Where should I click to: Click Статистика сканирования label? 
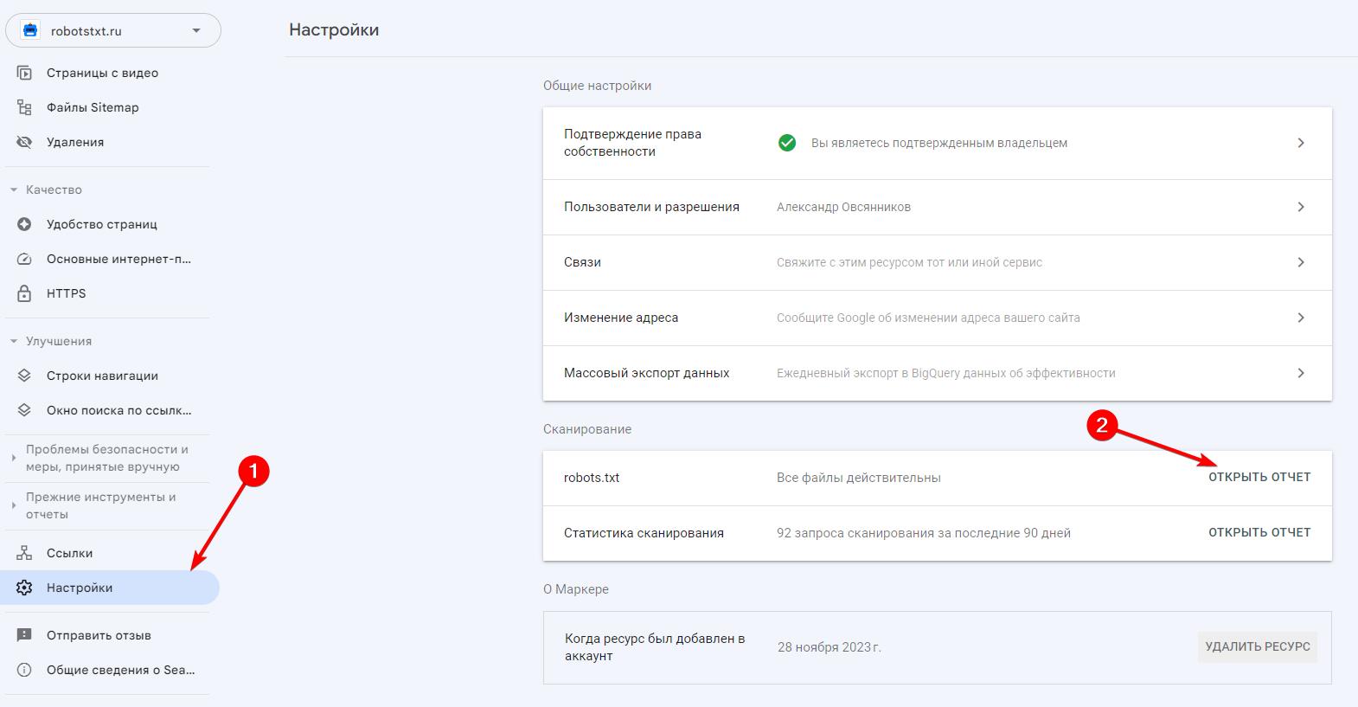644,533
